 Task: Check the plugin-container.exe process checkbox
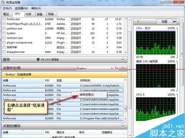(x=4, y=43)
